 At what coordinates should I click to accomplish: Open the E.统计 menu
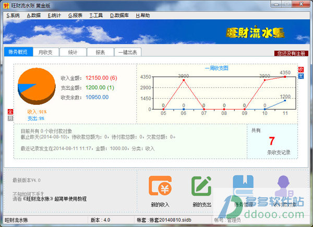[54, 15]
